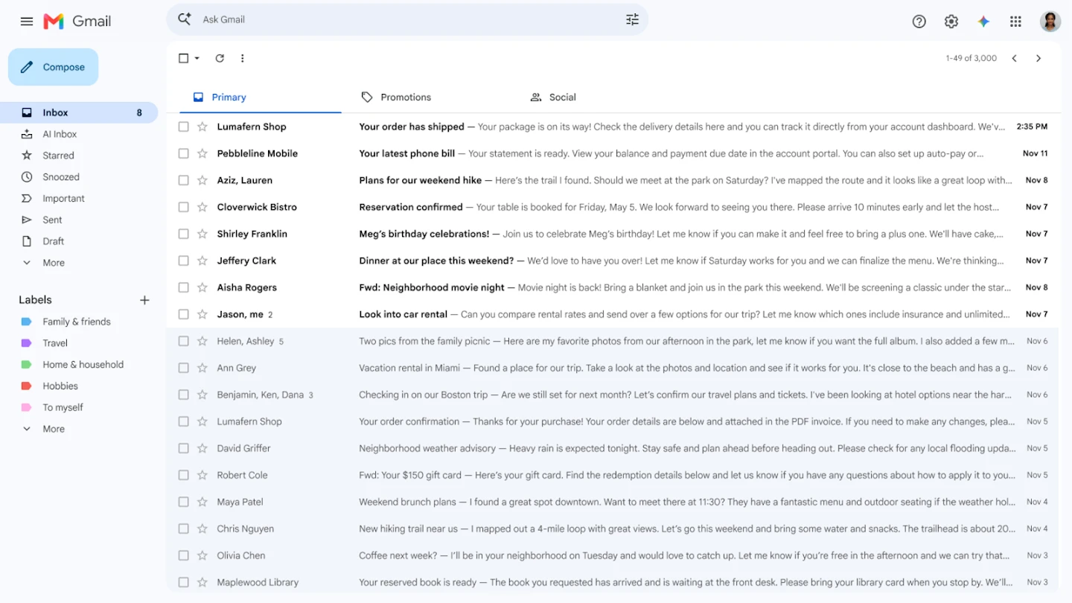Create a new label with plus icon
1072x603 pixels.
[x=144, y=300]
